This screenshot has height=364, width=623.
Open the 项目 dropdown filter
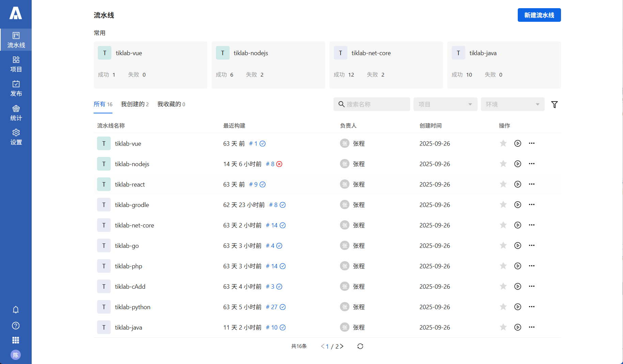pos(445,104)
